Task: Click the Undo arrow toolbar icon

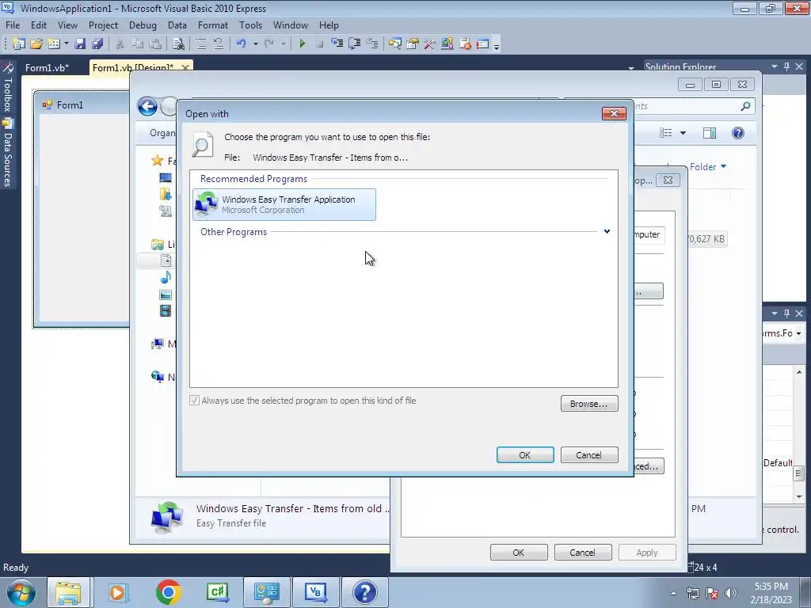Action: click(x=241, y=44)
